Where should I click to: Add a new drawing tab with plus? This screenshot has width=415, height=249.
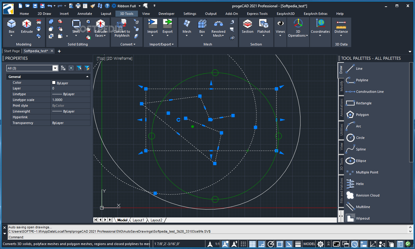click(x=59, y=51)
